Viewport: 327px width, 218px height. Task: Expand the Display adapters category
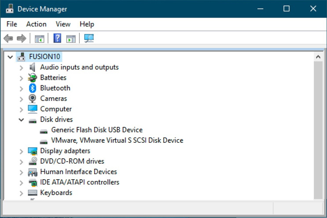[21, 151]
